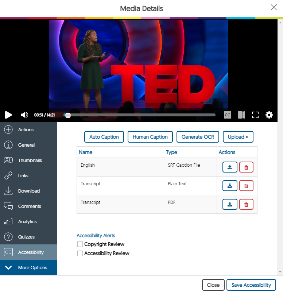Click the Quizzes question mark icon
The height and width of the screenshot is (294, 283).
pos(8,237)
